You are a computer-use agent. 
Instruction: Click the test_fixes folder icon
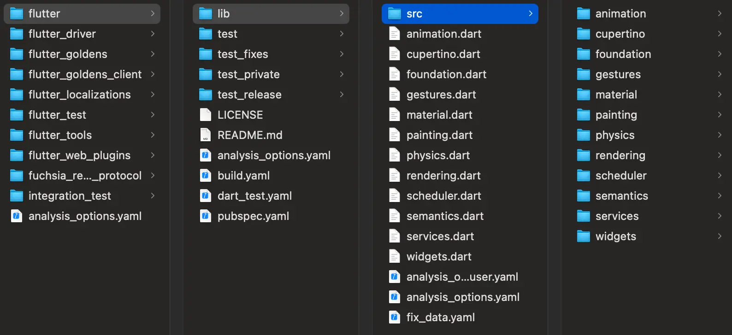(206, 54)
